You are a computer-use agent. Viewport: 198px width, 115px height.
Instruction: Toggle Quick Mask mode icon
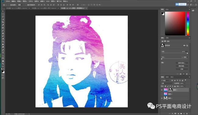click(3, 75)
